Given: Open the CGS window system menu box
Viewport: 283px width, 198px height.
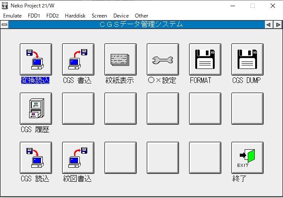Looking at the screenshot, I should click(4, 25).
